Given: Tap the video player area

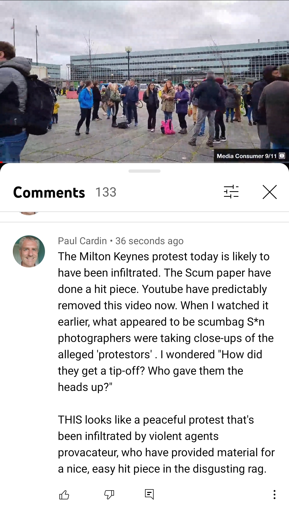Looking at the screenshot, I should [144, 80].
